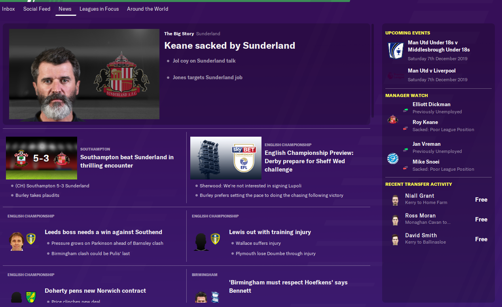This screenshot has width=502, height=307.
Task: Switch to the Social Feed tab
Action: 37,9
